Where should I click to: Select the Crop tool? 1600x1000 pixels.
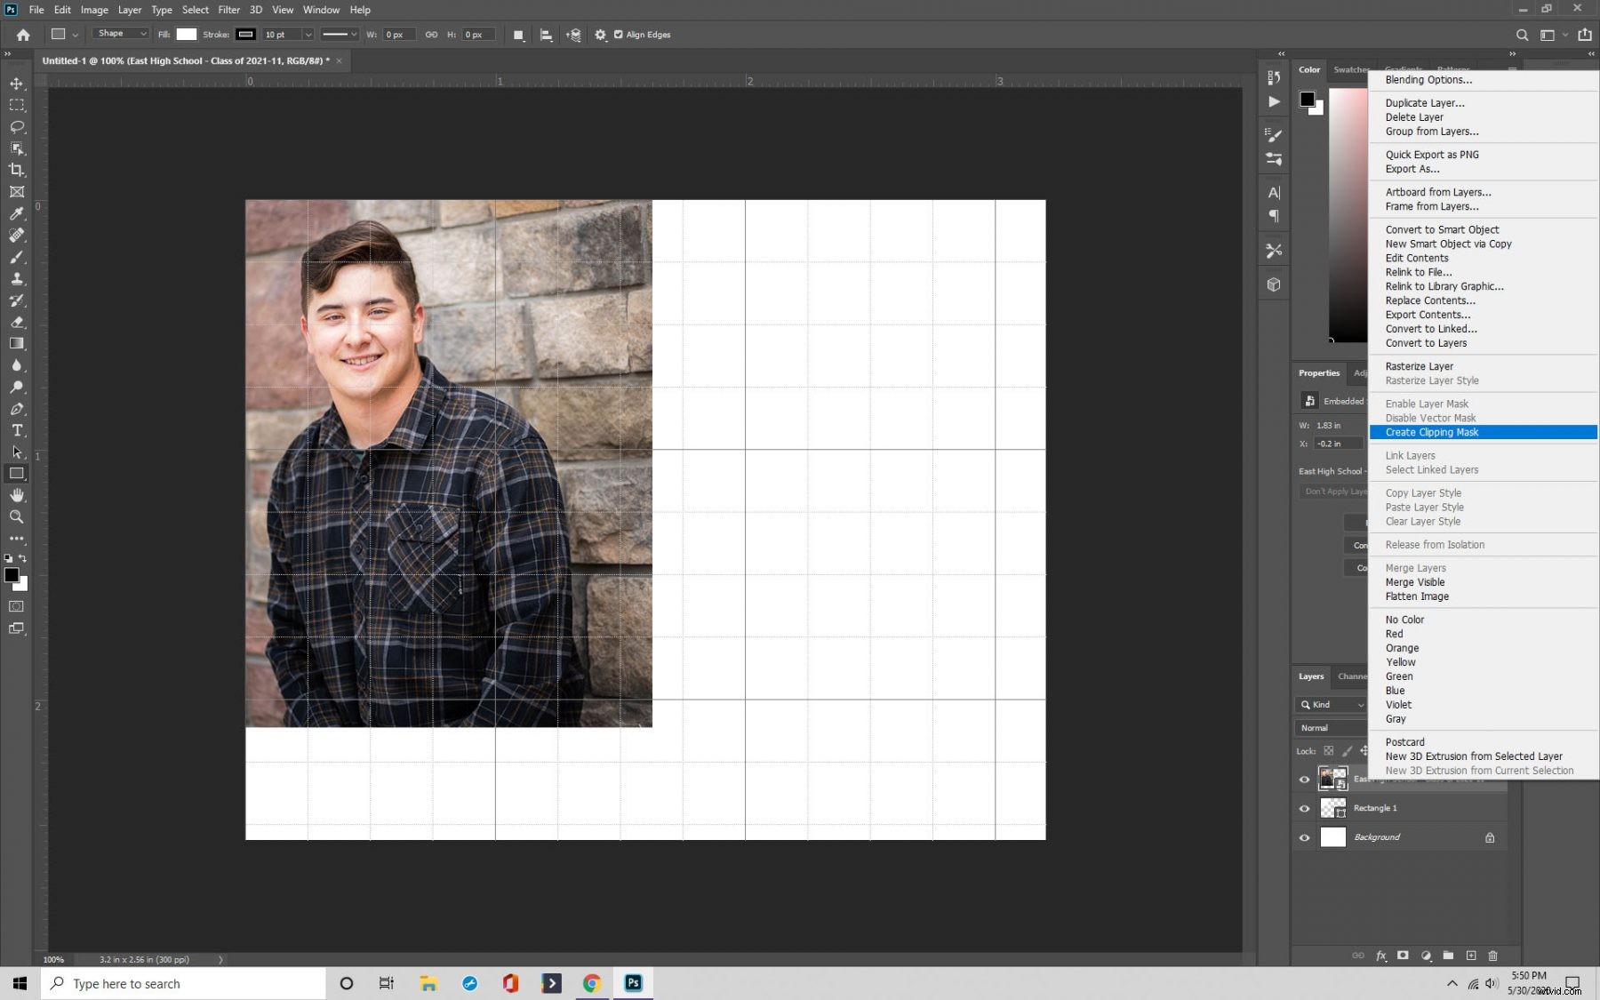16,170
